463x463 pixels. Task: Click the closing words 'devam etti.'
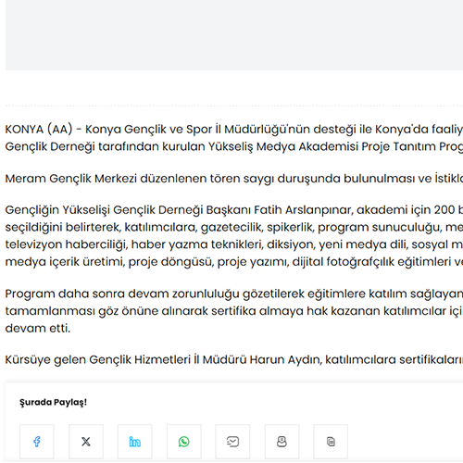(x=38, y=329)
